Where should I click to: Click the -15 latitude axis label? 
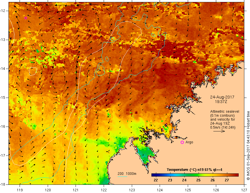3,98
